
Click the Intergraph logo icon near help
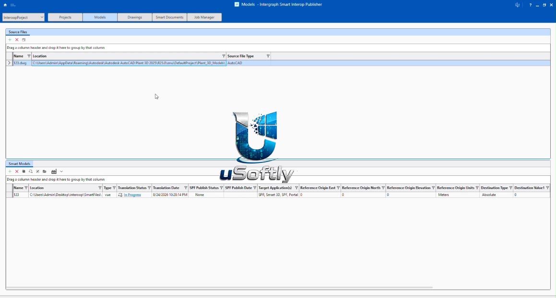point(517,5)
